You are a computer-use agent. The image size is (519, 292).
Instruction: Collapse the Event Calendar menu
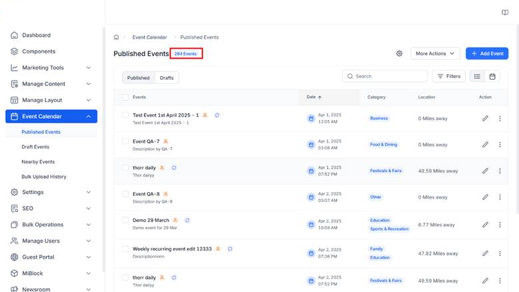51,116
